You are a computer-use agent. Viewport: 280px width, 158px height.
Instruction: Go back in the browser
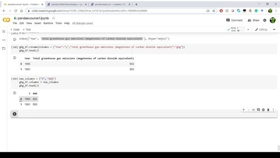click(4, 11)
